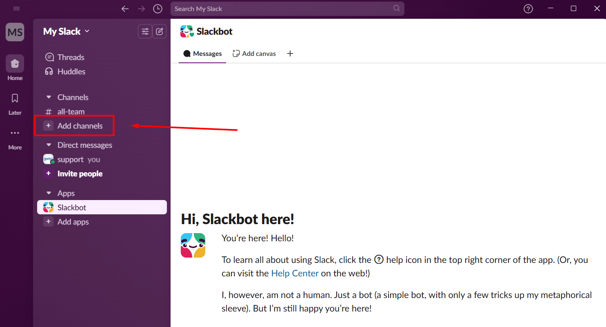Click the History clock icon
The width and height of the screenshot is (606, 327).
click(x=158, y=9)
